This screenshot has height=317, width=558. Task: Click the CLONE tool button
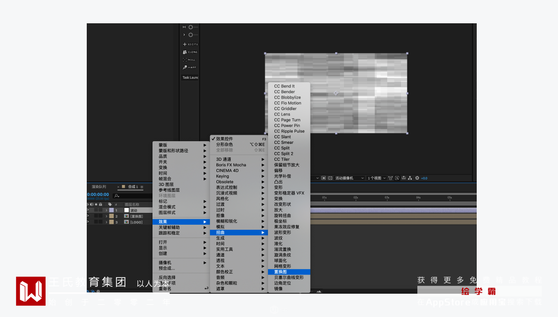pyautogui.click(x=190, y=52)
